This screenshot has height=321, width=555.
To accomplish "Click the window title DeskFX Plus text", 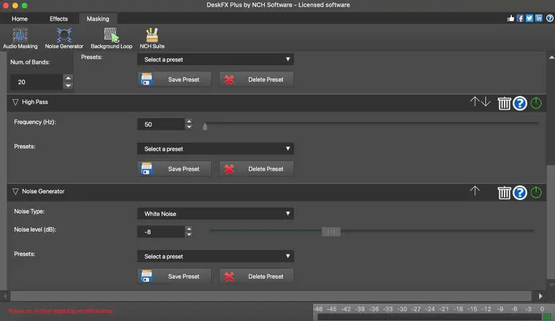I will coord(278,5).
